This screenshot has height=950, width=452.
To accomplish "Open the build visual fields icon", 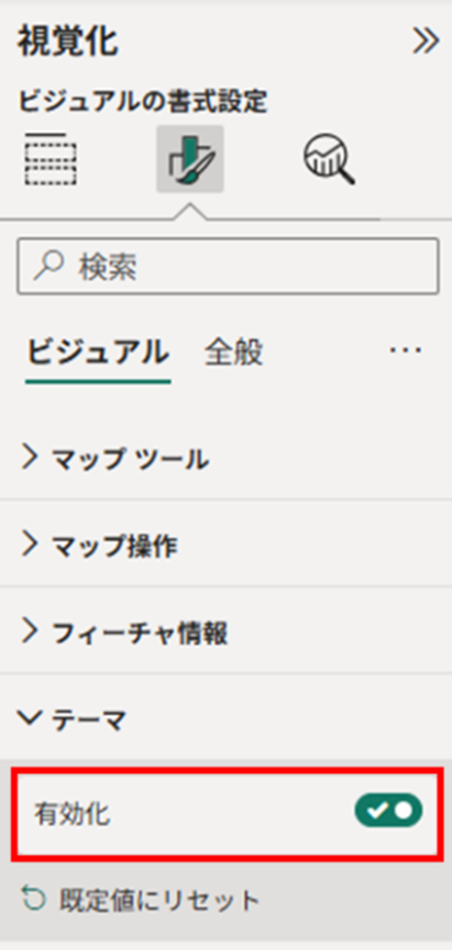I will (x=50, y=159).
